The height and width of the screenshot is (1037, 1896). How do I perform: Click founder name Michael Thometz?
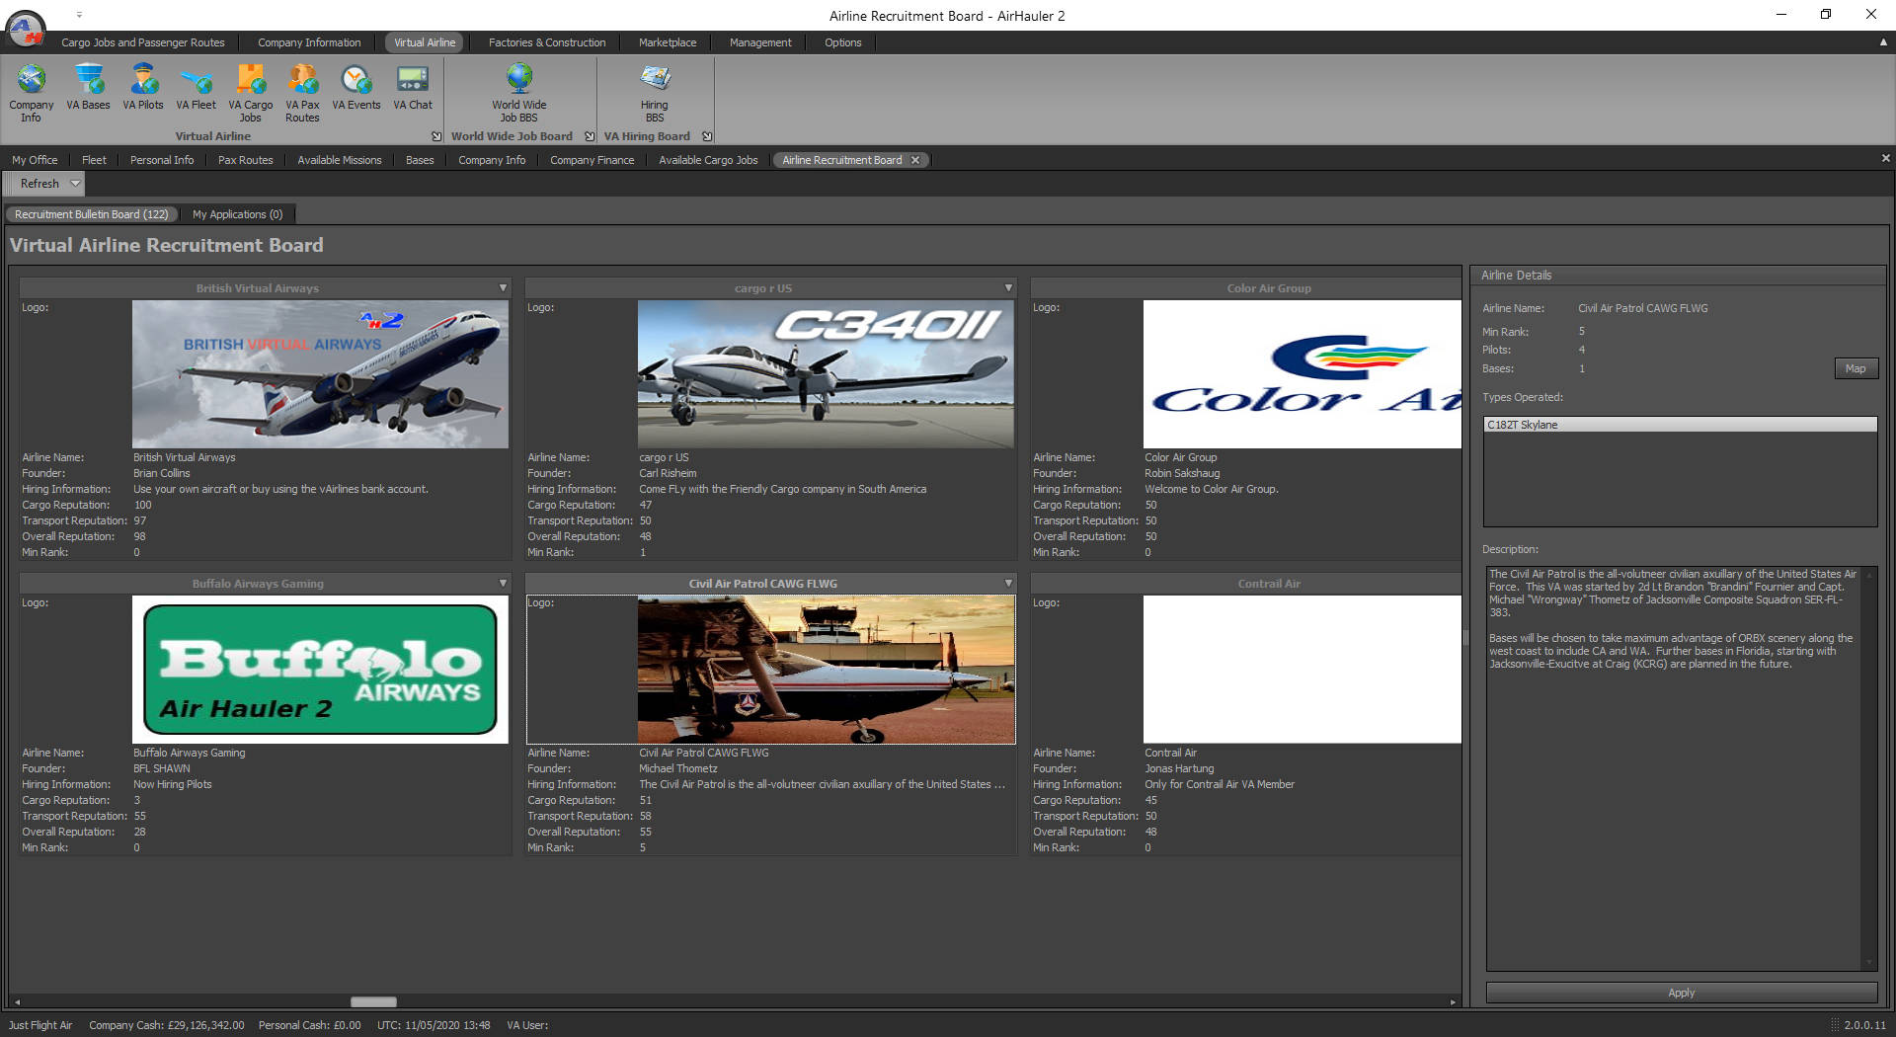(678, 768)
